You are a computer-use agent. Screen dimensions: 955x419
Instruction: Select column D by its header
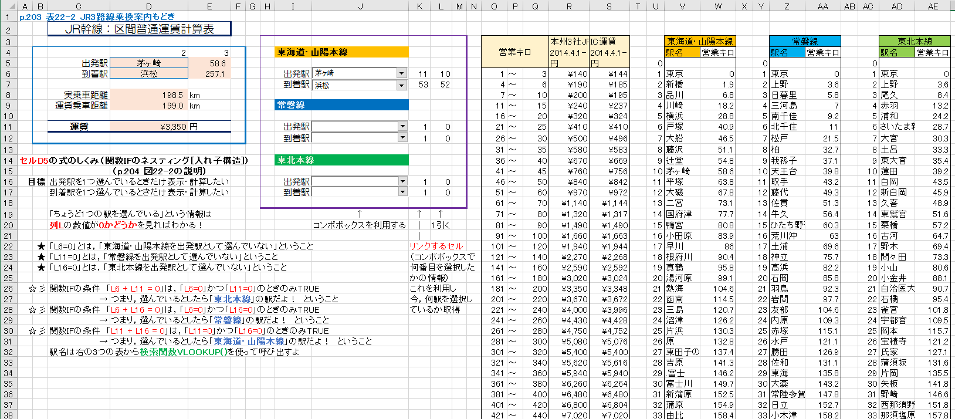[149, 6]
